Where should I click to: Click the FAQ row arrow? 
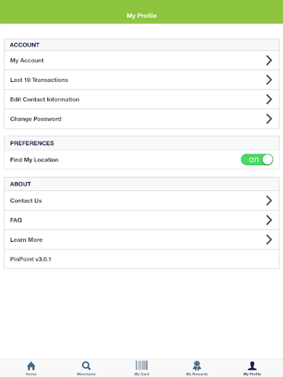click(x=269, y=220)
